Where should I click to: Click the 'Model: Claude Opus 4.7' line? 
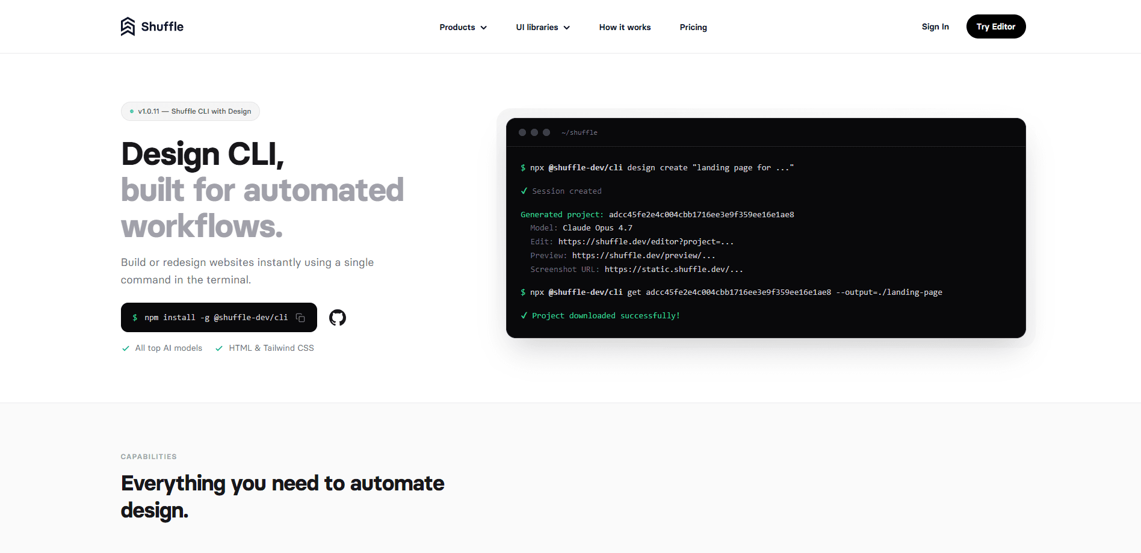[581, 228]
